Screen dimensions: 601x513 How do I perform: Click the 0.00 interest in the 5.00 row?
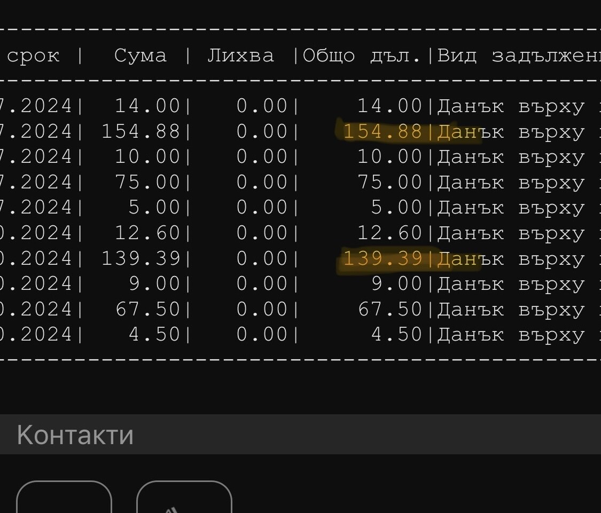[262, 207]
